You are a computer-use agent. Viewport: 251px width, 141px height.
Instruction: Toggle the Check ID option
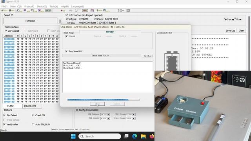pyautogui.click(x=33, y=115)
